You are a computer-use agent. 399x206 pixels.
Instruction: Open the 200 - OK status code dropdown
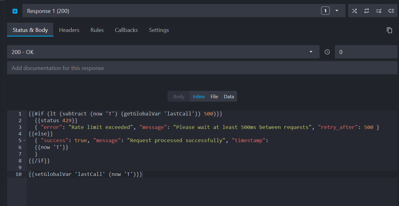[x=163, y=52]
